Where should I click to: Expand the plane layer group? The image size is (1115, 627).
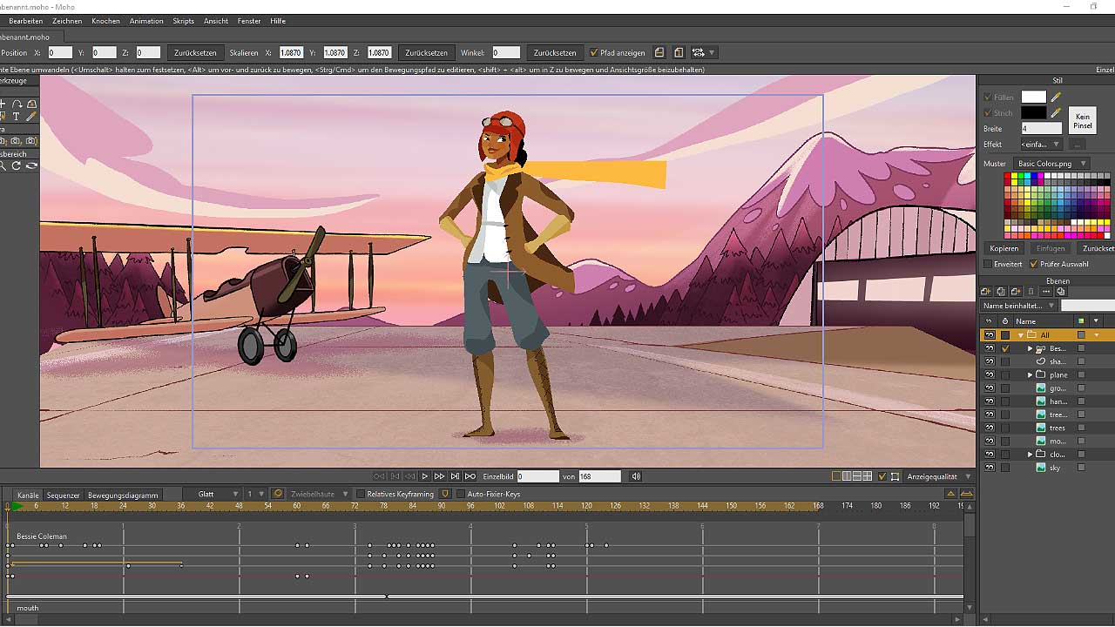tap(1031, 374)
